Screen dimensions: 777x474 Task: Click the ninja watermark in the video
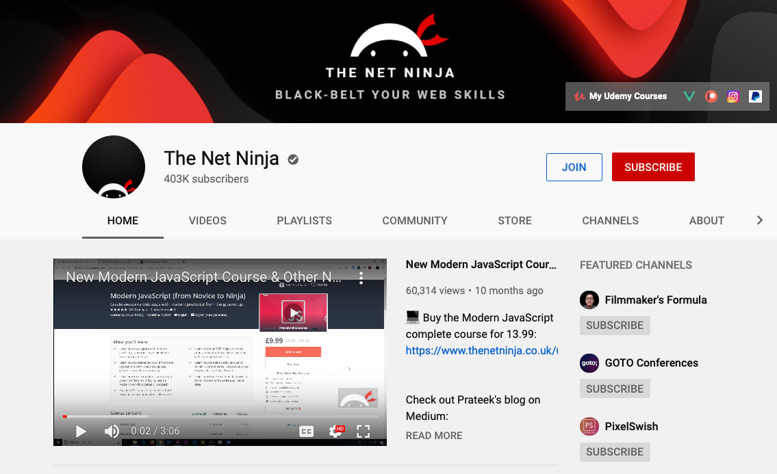[358, 397]
